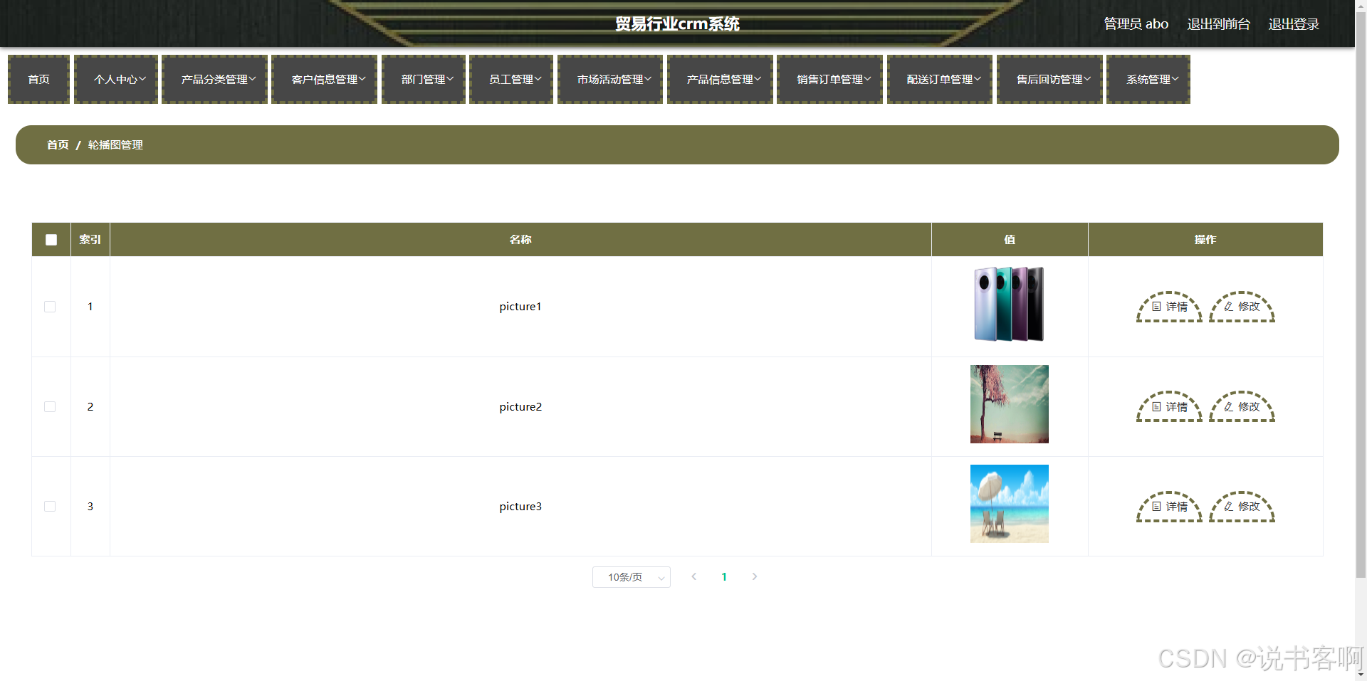Open the beach tree thumbnail for picture2
The width and height of the screenshot is (1367, 681).
pyautogui.click(x=1010, y=404)
